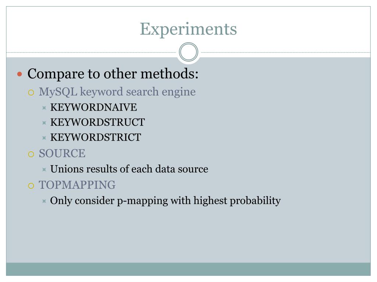Viewport: 377px width, 282px height.
Task: Select the TOPMAPPING sub-heading text
Action: tap(77, 185)
